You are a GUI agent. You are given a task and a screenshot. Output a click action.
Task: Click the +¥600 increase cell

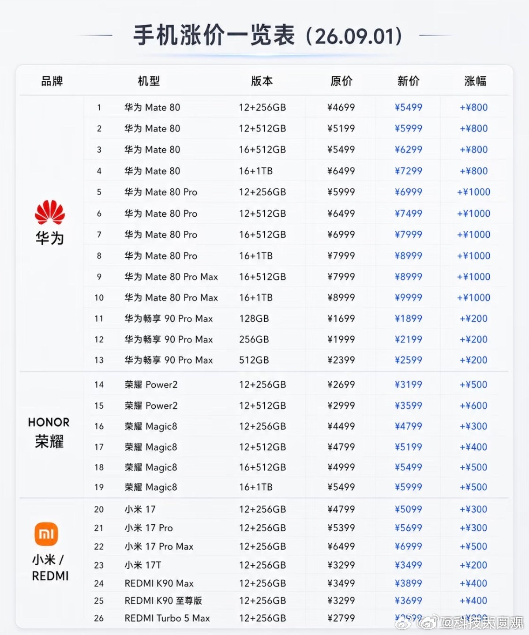(x=473, y=406)
